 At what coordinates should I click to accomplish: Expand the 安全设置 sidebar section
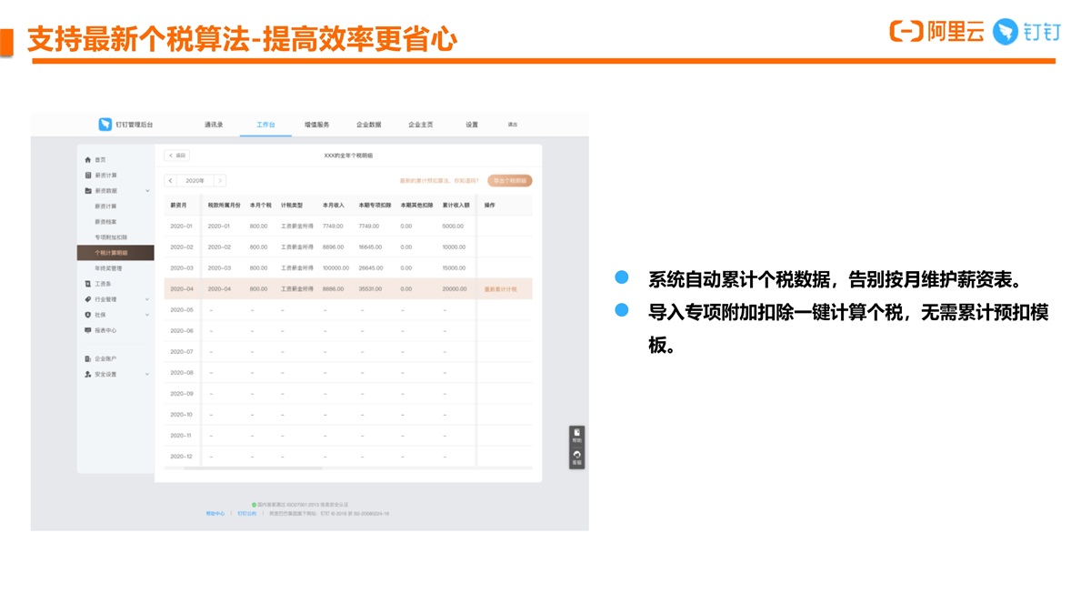coord(147,374)
